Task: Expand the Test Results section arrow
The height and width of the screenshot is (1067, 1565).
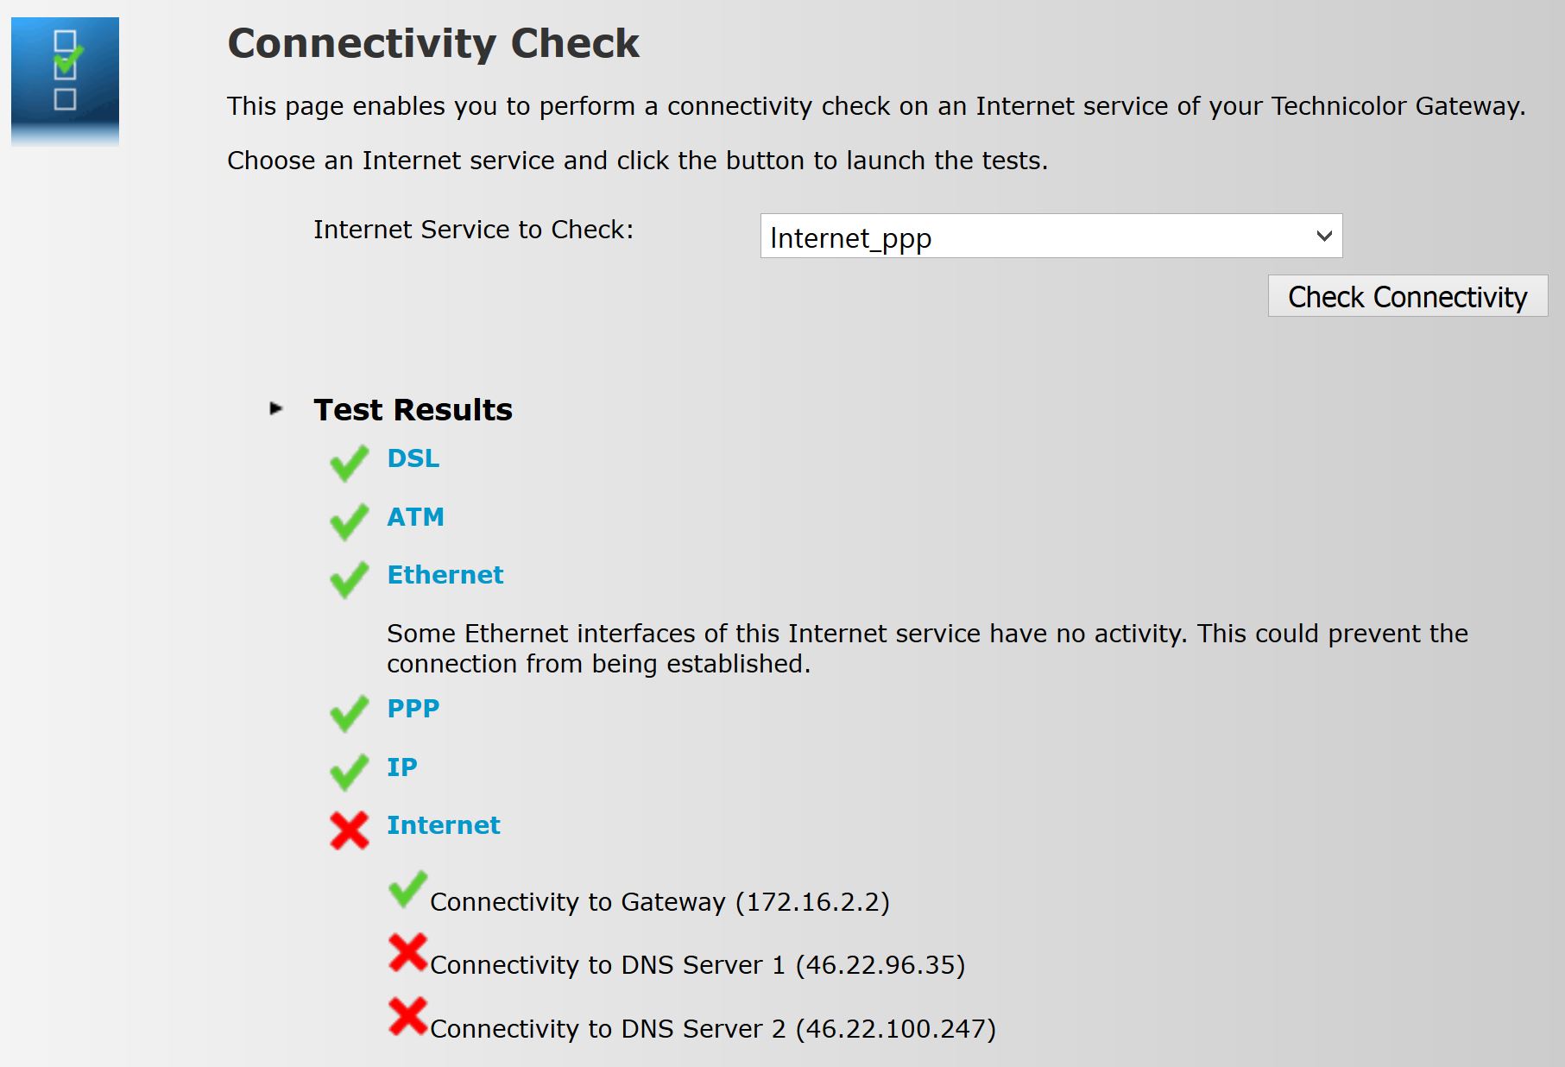Action: [x=276, y=408]
